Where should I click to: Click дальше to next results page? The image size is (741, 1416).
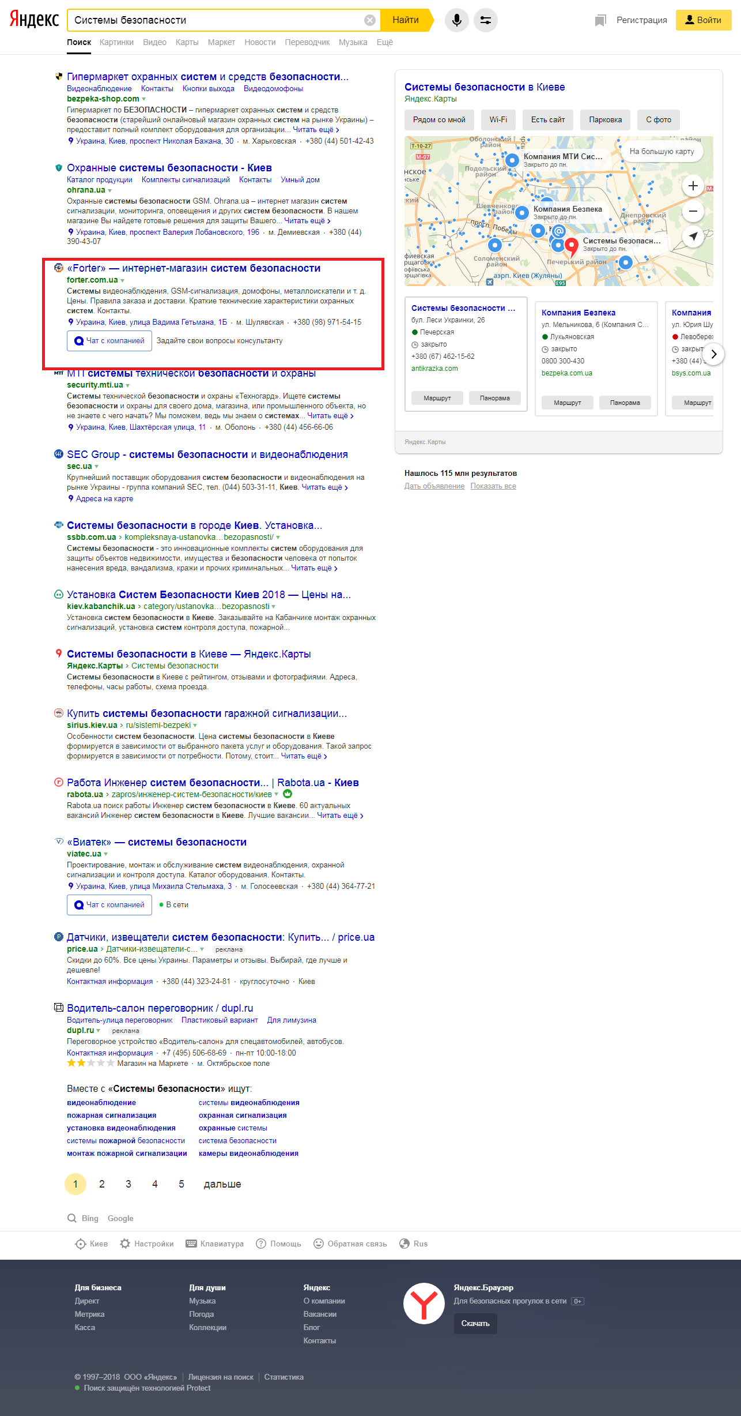[x=222, y=1184]
